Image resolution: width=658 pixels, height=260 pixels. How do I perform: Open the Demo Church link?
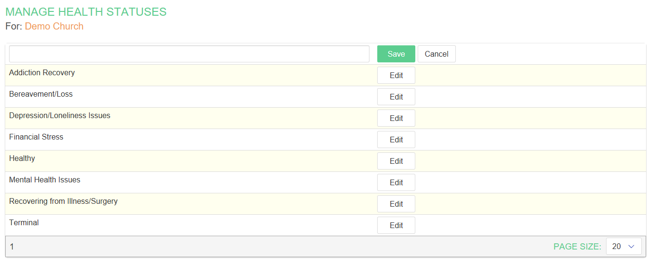(54, 26)
